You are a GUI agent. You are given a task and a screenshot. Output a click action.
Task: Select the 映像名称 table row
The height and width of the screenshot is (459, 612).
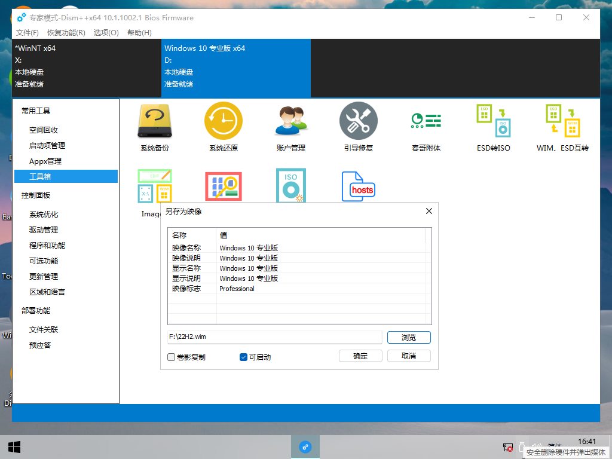tap(298, 248)
